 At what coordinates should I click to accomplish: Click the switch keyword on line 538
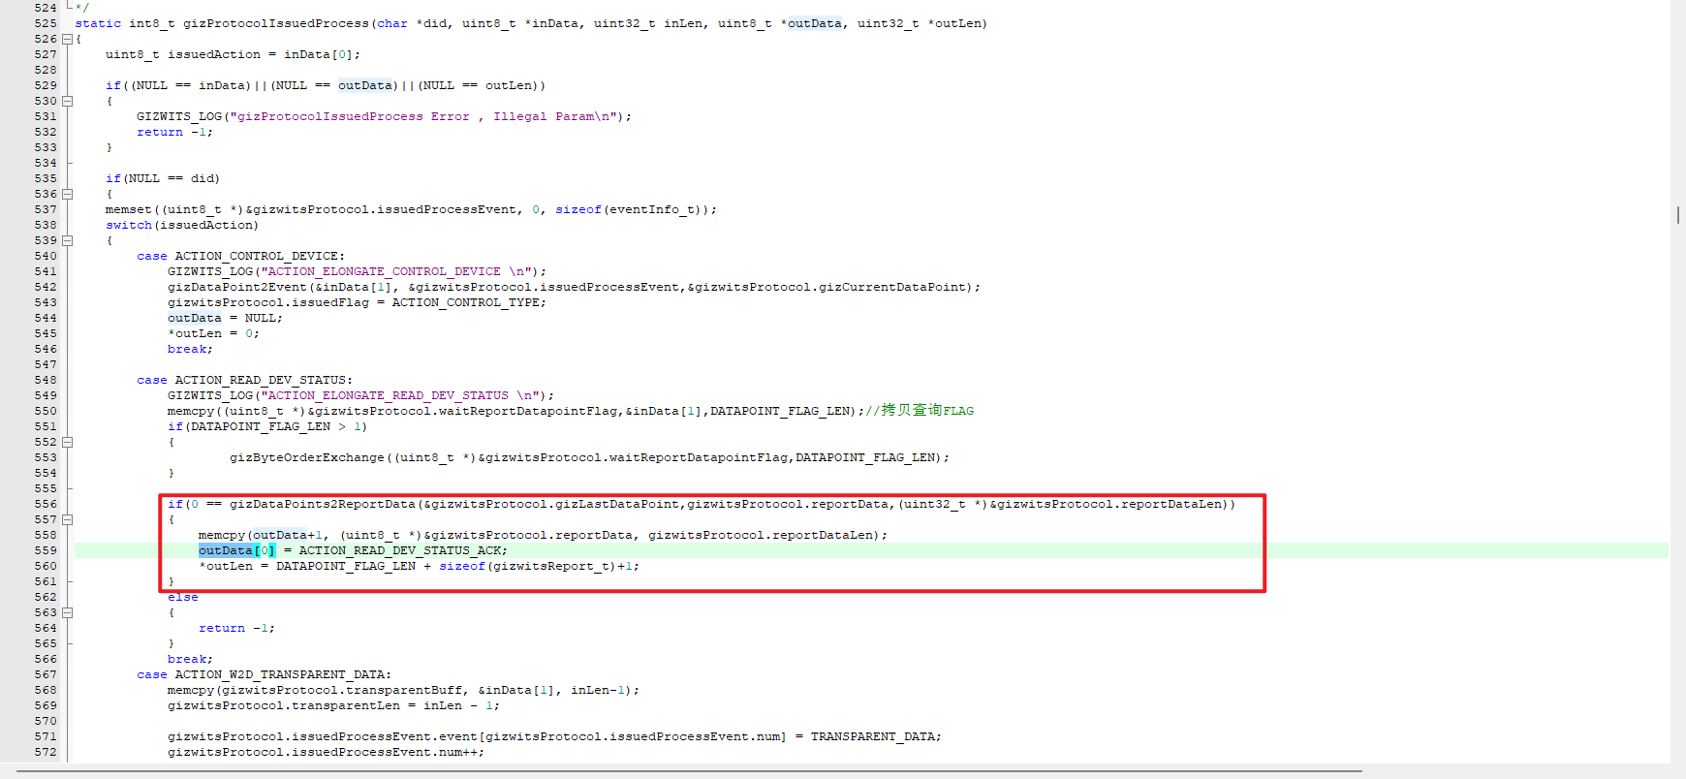pos(129,225)
